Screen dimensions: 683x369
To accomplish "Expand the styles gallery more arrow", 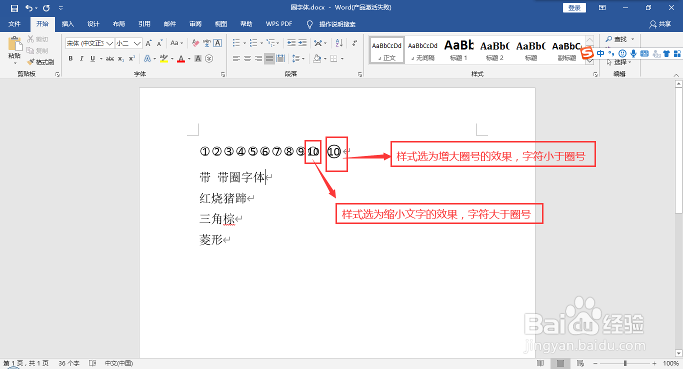I will tap(589, 61).
